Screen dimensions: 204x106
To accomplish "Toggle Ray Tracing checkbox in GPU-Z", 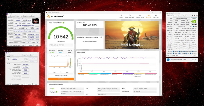I will pos(179,53).
